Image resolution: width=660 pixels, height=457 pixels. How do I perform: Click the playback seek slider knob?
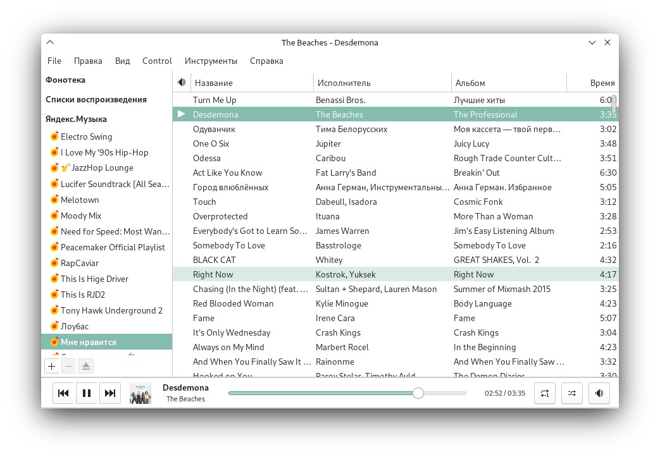point(418,393)
